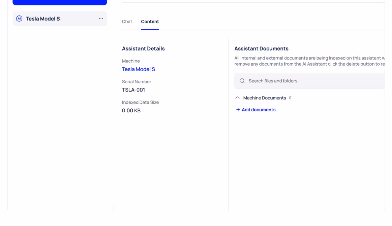This screenshot has width=392, height=226.
Task: Open the three-dot menu for Tesla Model S
Action: click(101, 18)
